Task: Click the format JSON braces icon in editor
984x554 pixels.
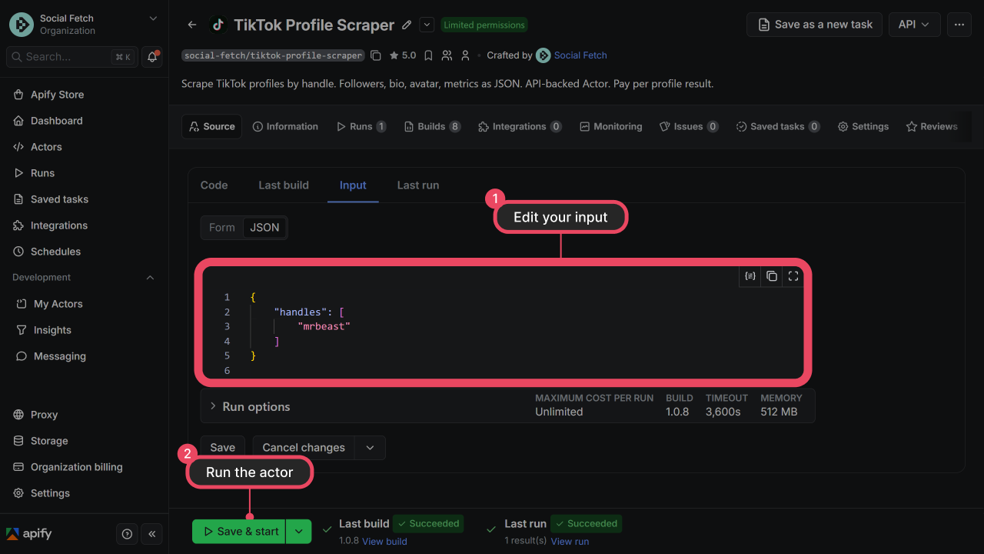Action: pyautogui.click(x=750, y=276)
